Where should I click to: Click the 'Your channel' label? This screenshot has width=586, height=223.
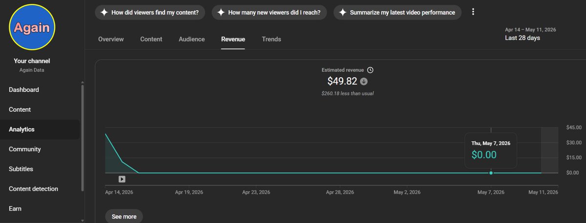tap(32, 61)
